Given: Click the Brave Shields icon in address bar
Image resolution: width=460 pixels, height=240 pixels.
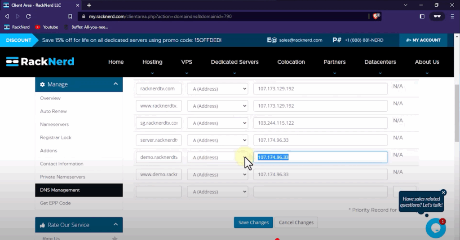Looking at the screenshot, I should [376, 16].
